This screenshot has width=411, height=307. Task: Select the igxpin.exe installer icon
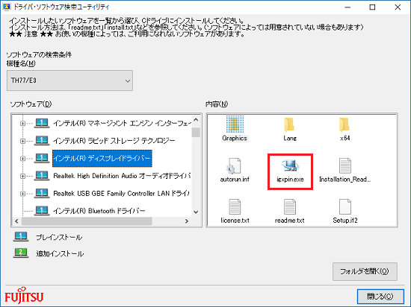click(x=290, y=166)
